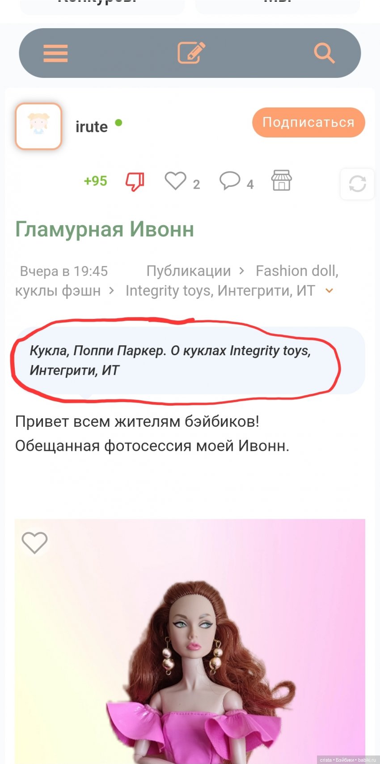Click the +95 rating score
Screen dimensions: 380x764
click(x=95, y=181)
